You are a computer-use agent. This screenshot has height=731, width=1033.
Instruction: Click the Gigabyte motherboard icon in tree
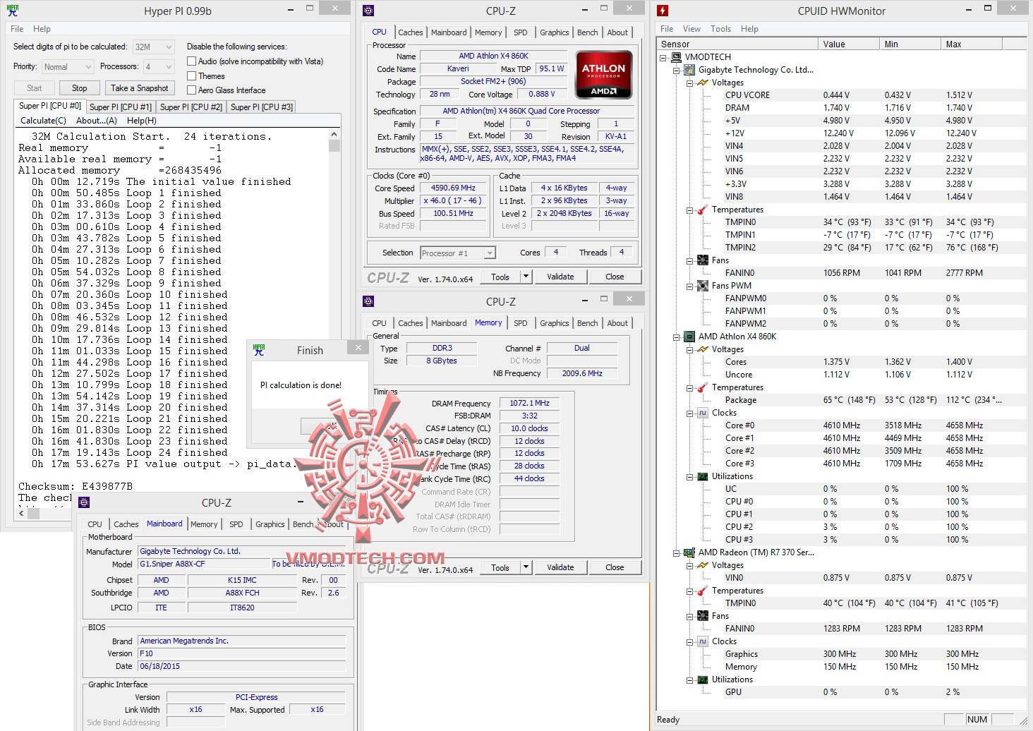click(689, 70)
